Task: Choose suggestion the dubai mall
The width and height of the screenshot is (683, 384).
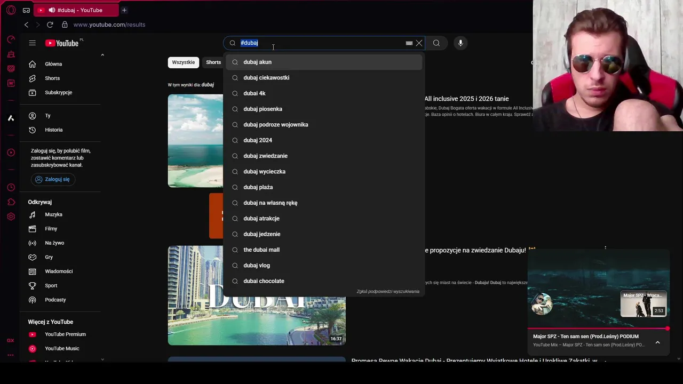Action: tap(324, 250)
